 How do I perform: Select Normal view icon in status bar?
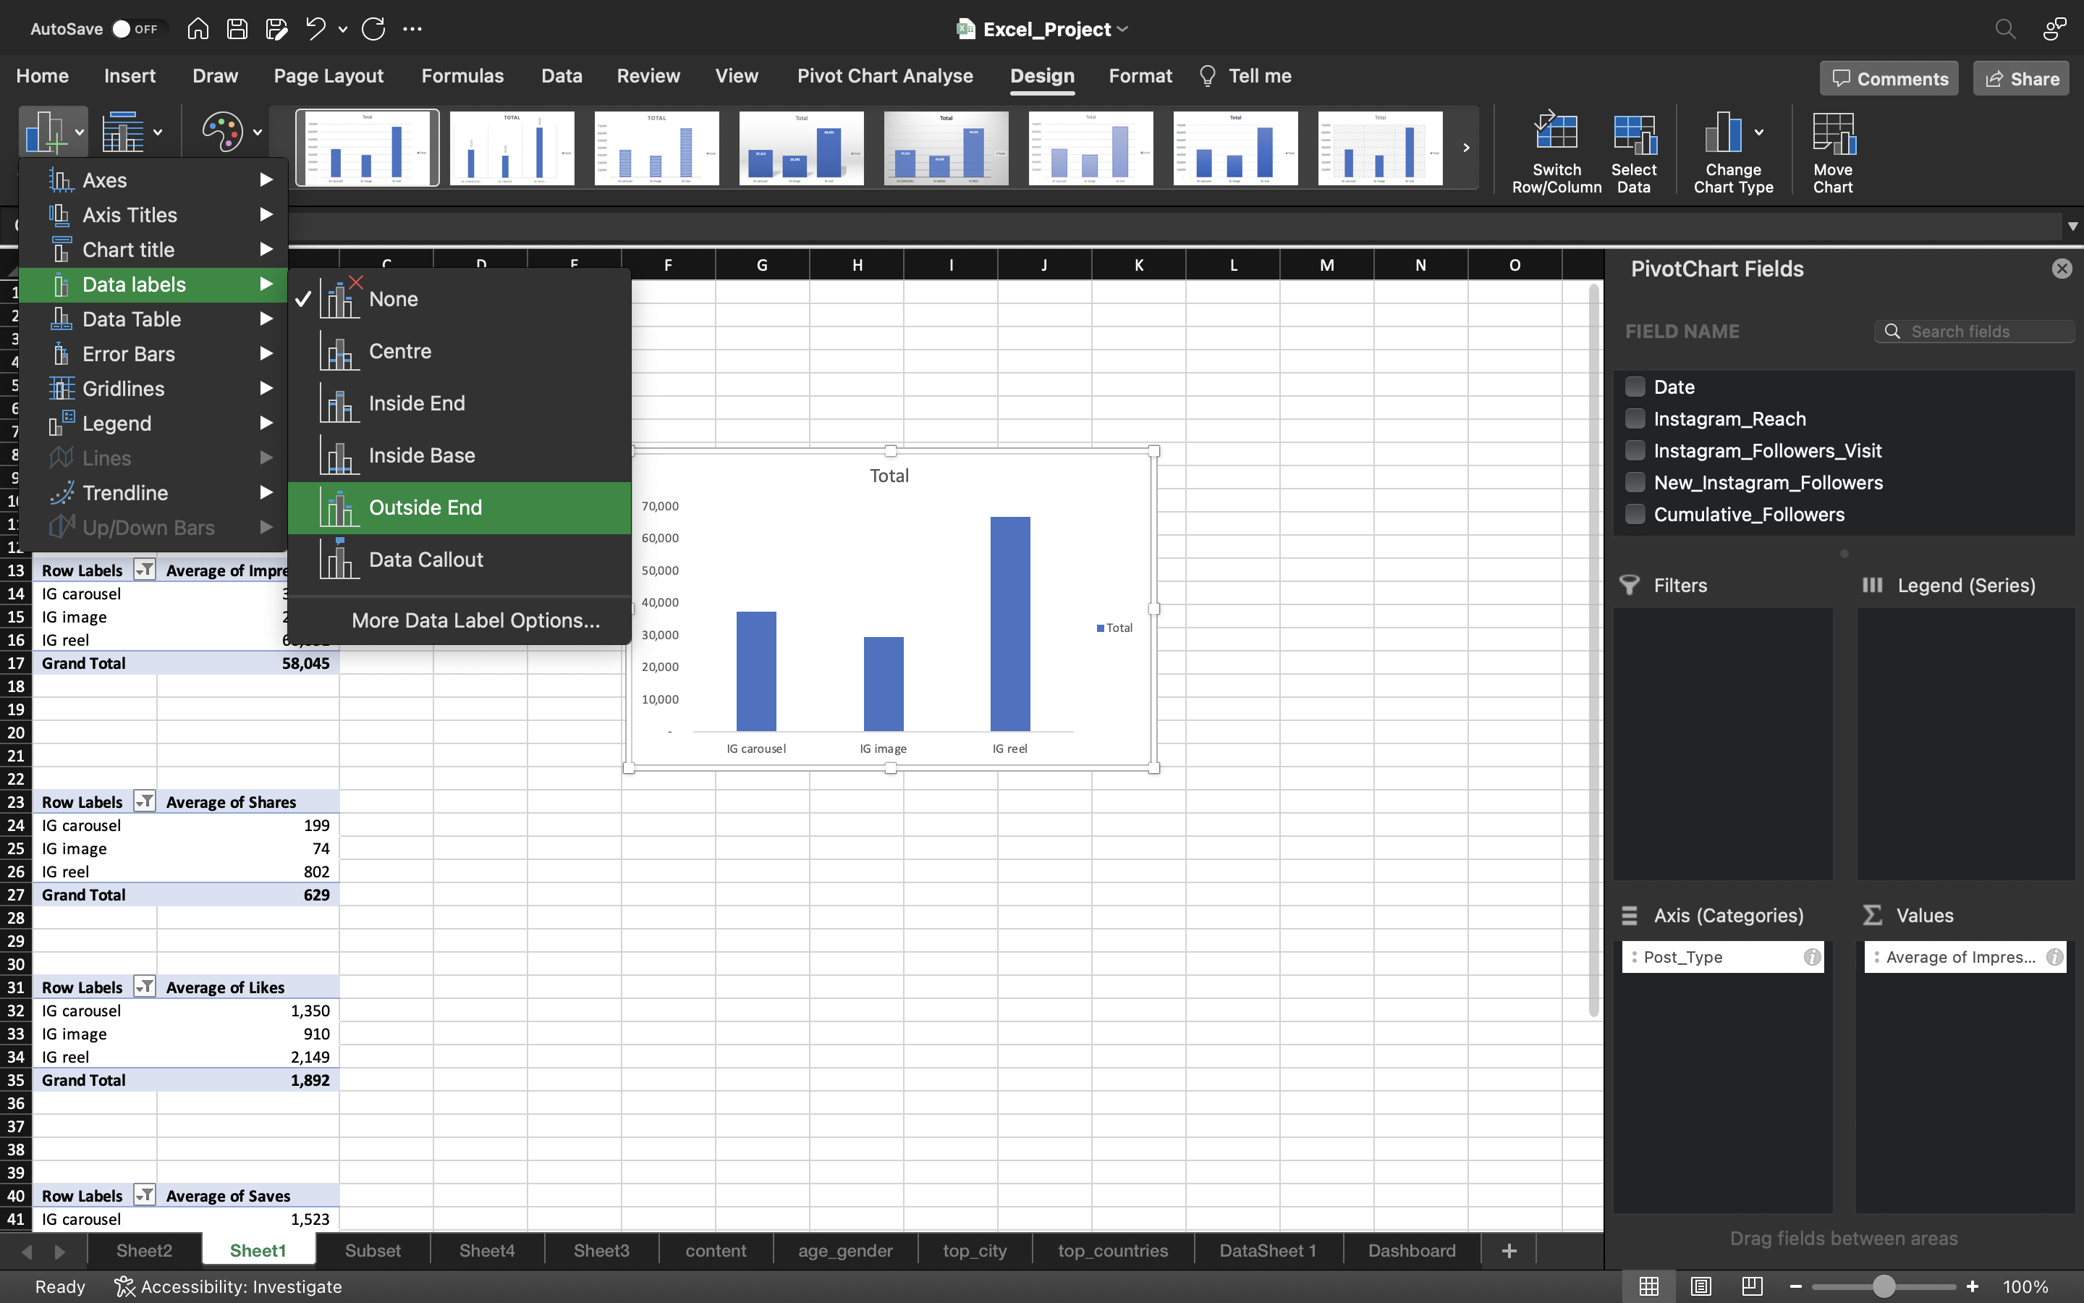tap(1648, 1286)
